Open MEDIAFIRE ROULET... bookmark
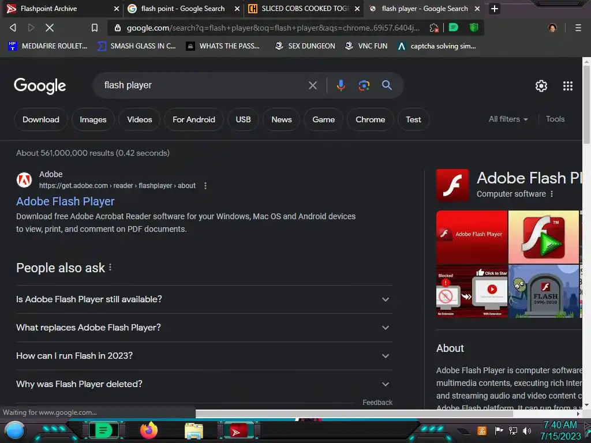This screenshot has height=443, width=591. 47,46
